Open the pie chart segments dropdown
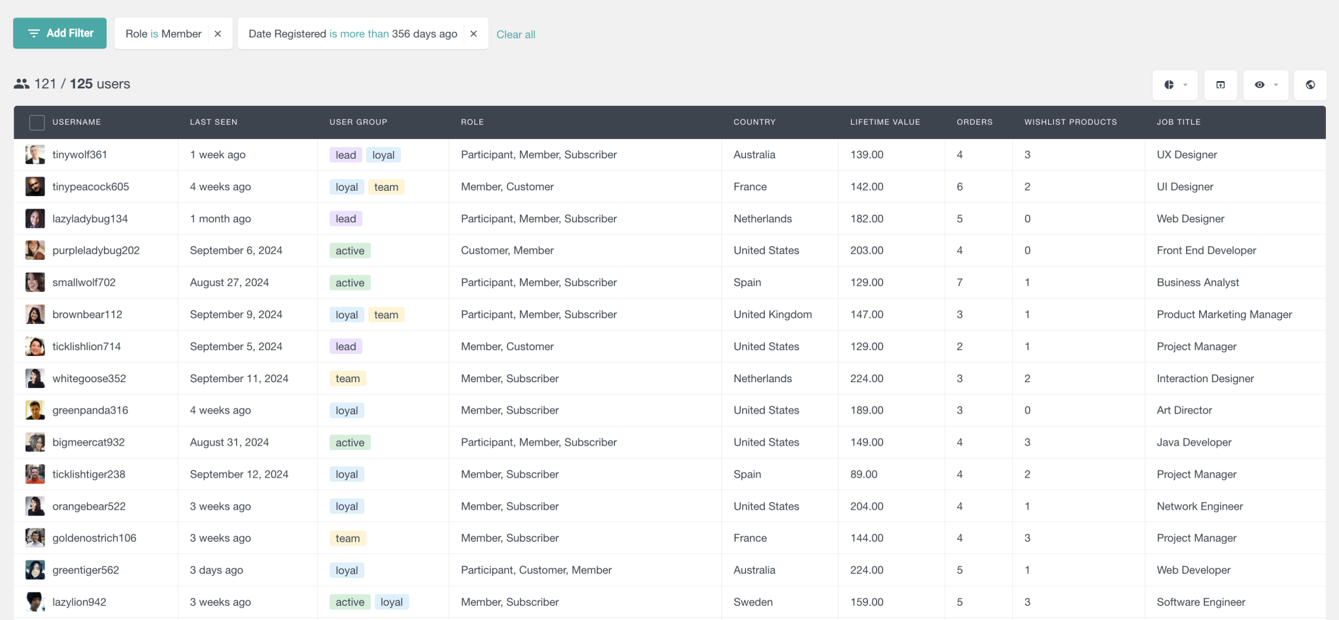 coord(1175,85)
